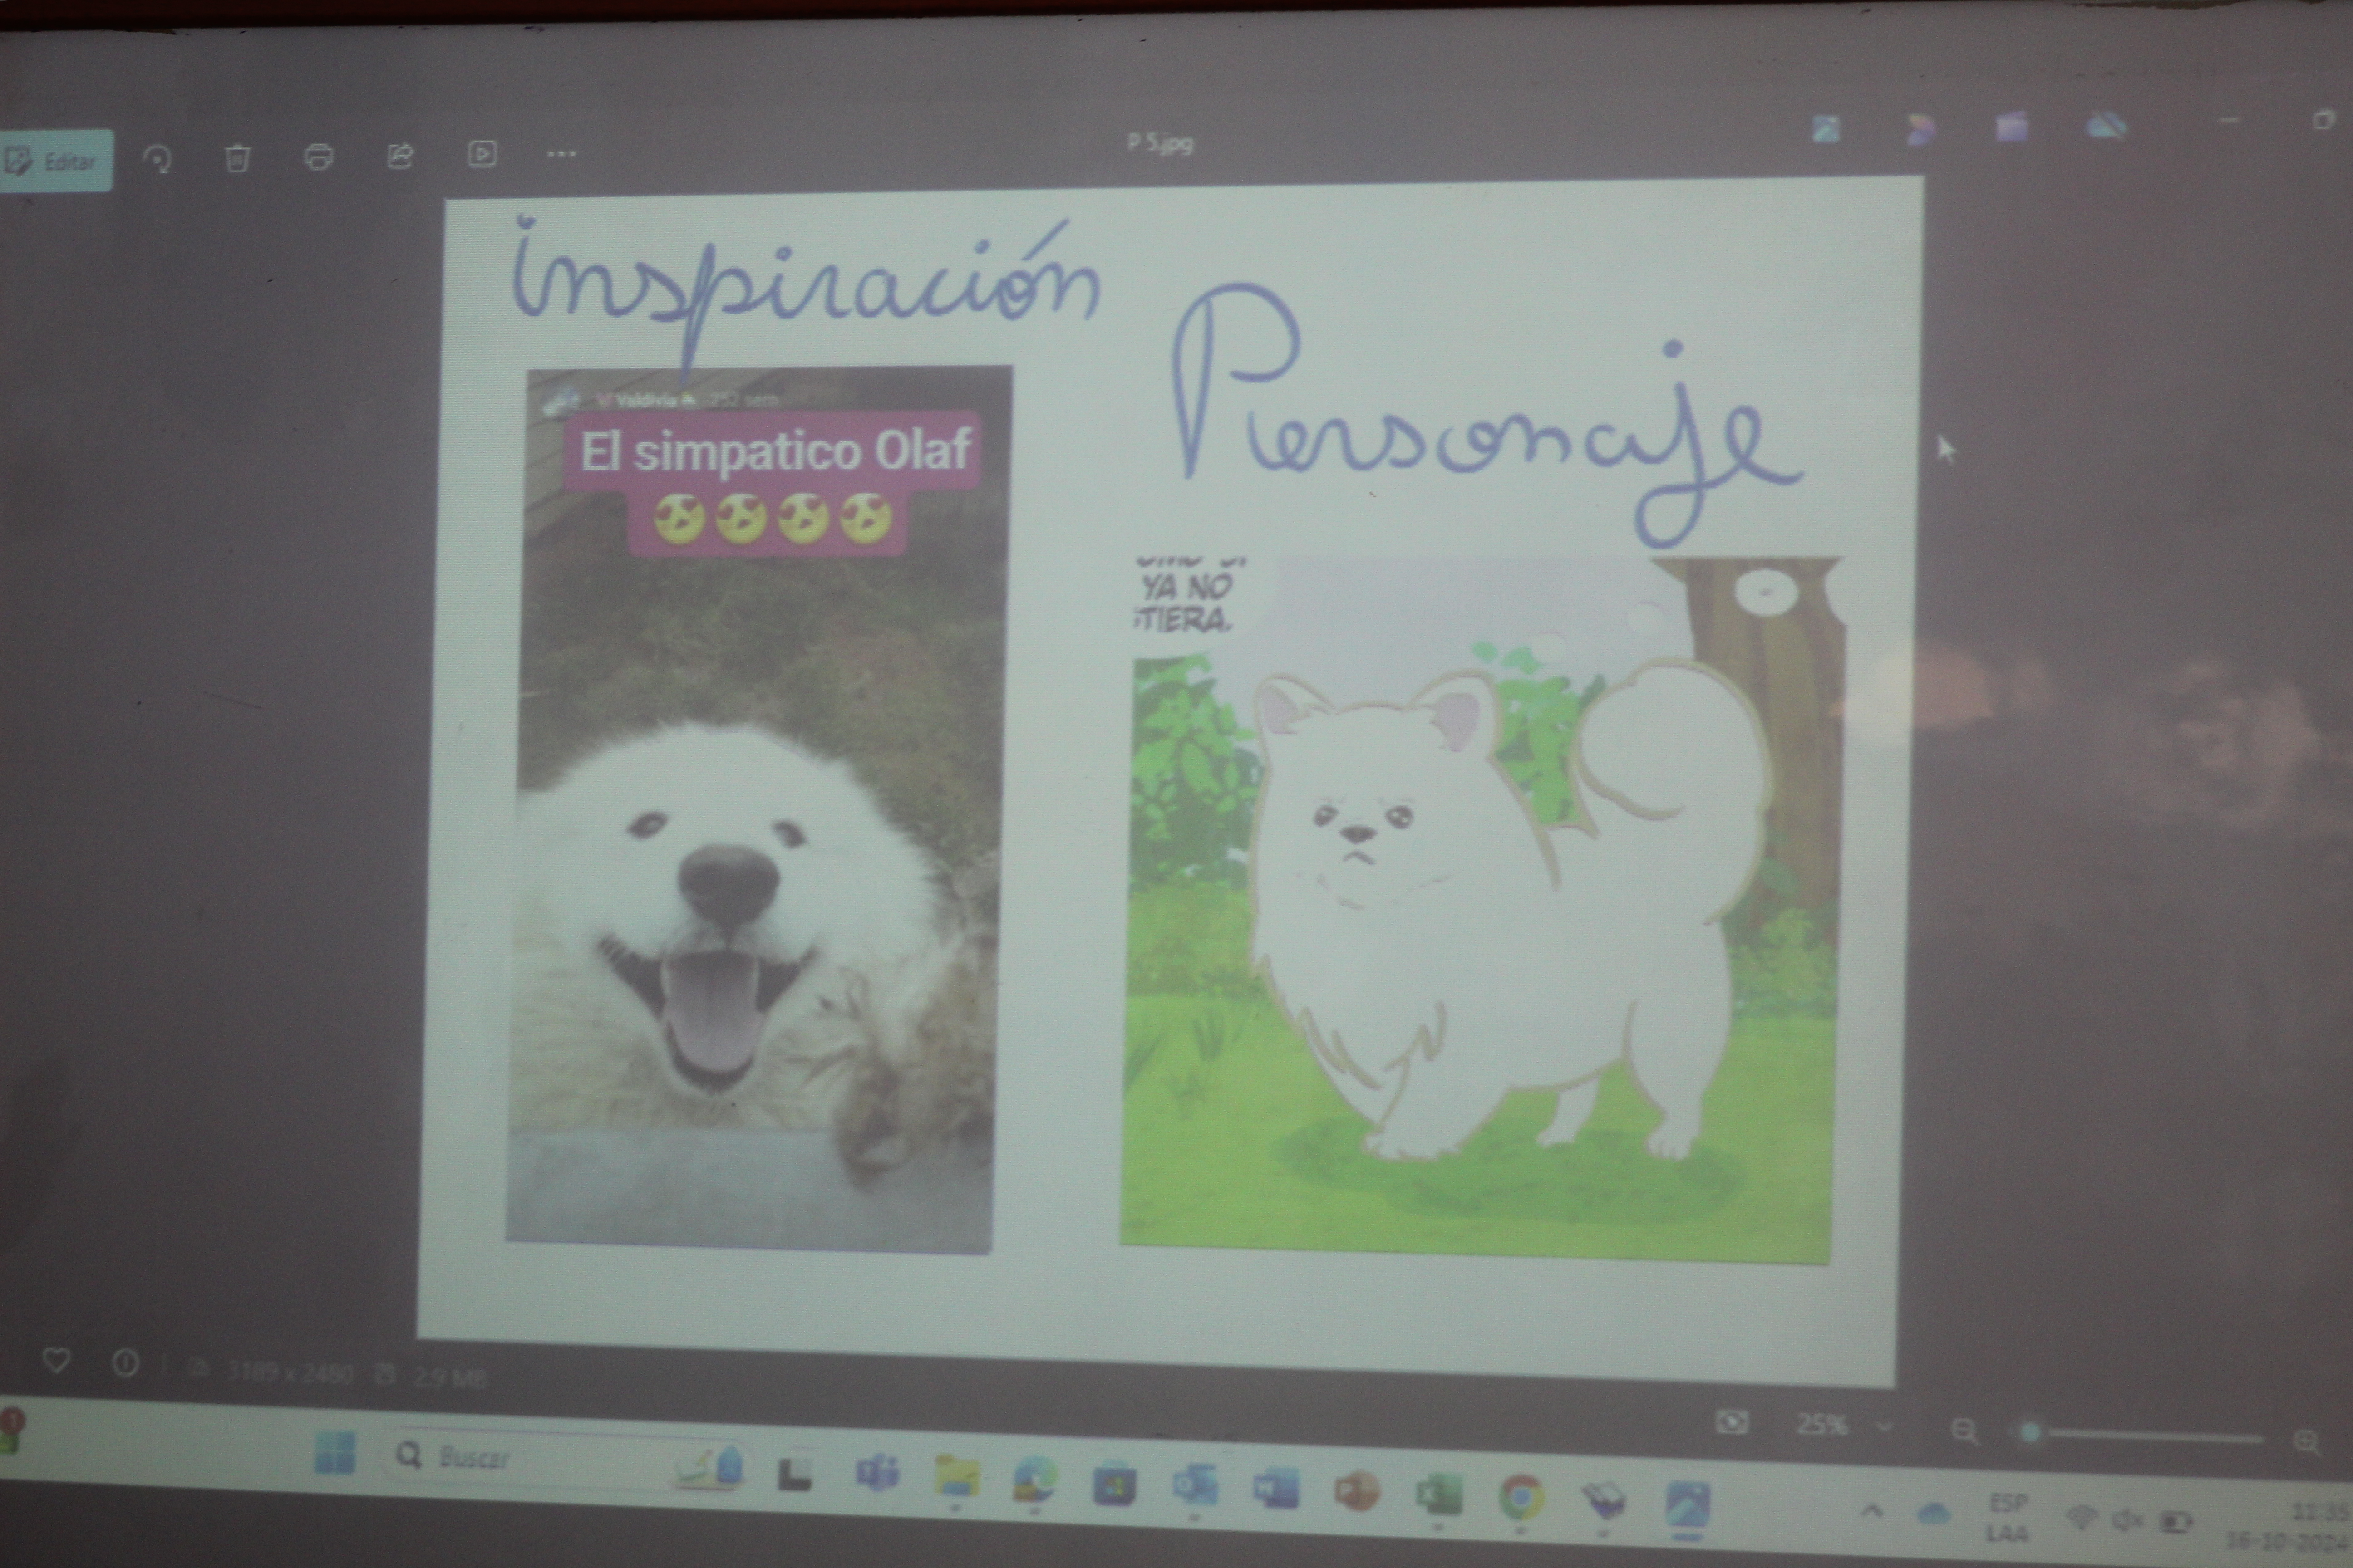Start the slideshow play icon
The width and height of the screenshot is (2353, 1568).
pyautogui.click(x=481, y=154)
